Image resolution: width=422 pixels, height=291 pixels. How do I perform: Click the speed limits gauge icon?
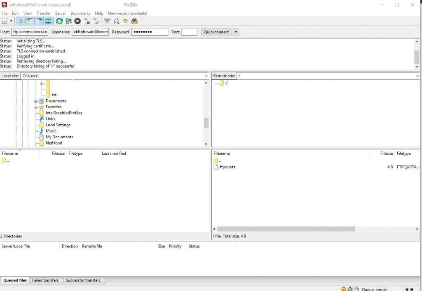pyautogui.click(x=356, y=289)
